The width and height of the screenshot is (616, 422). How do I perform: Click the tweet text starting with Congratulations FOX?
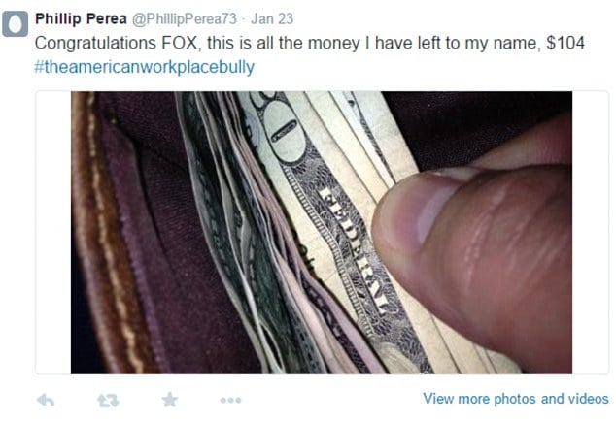click(310, 43)
